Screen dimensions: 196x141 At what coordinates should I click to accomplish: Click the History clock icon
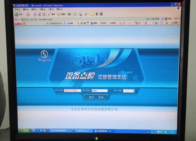[x=69, y=14]
